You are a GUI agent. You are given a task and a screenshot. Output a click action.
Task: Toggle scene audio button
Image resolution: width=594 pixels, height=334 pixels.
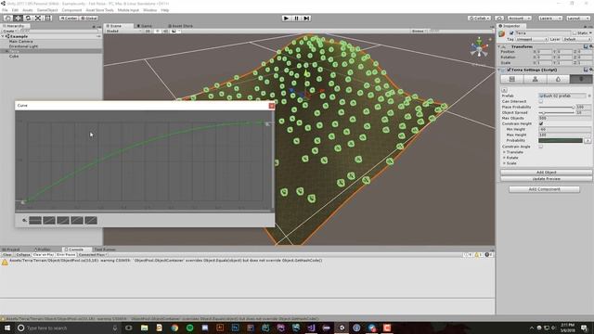pos(165,31)
